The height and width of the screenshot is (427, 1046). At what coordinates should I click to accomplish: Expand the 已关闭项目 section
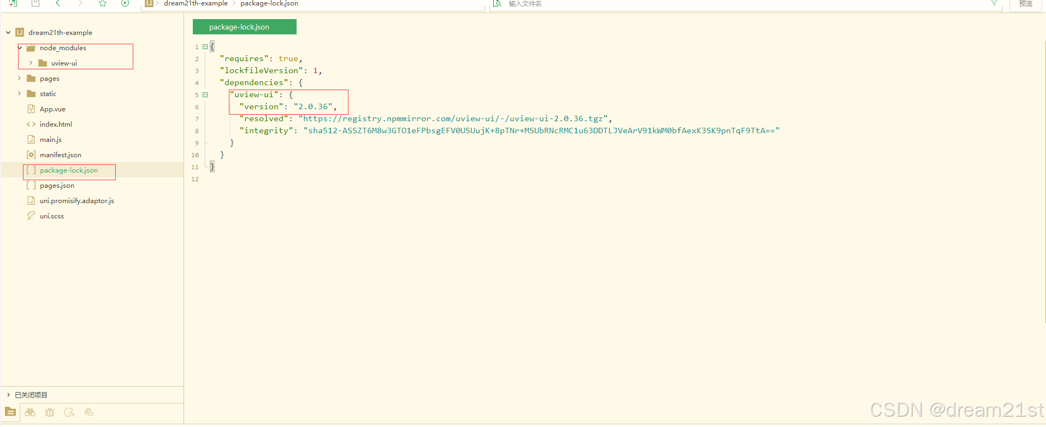(x=8, y=394)
